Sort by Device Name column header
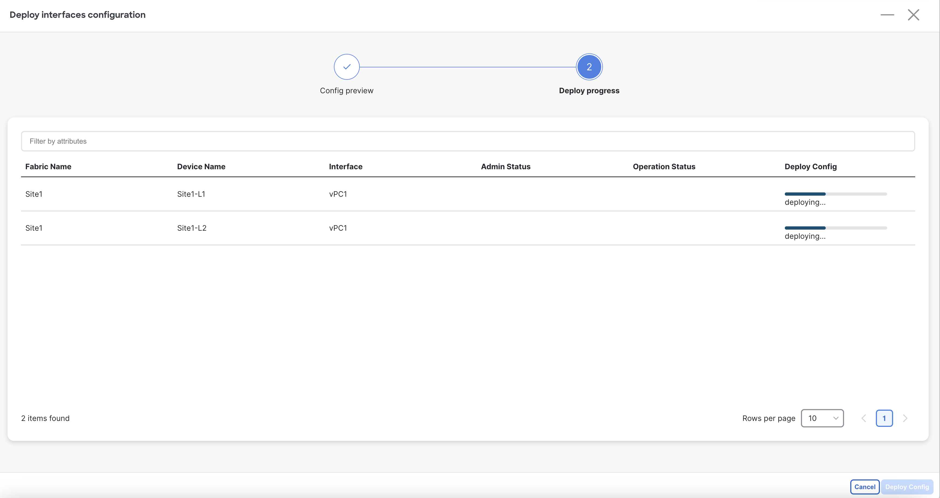The height and width of the screenshot is (498, 940). pyautogui.click(x=201, y=166)
